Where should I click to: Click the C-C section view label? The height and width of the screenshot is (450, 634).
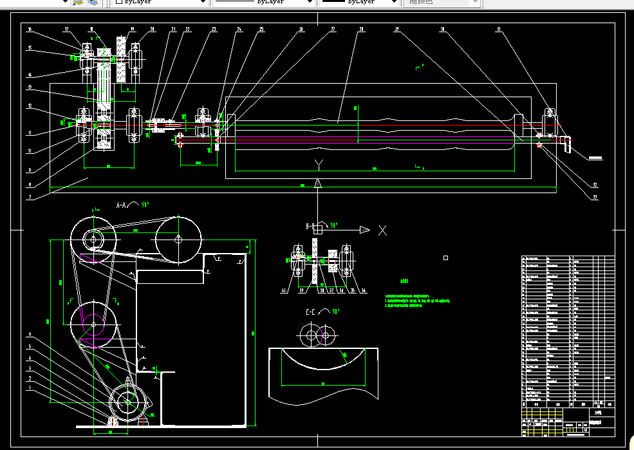(x=310, y=312)
